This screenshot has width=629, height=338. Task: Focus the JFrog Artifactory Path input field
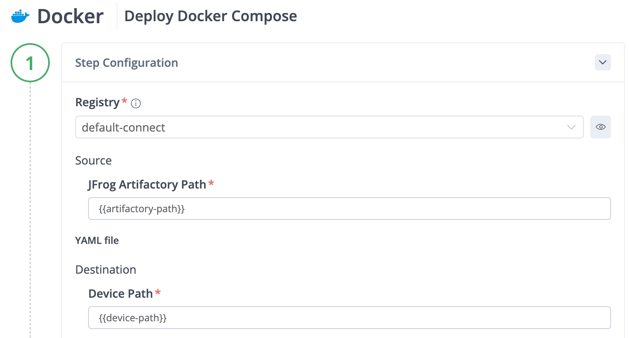[x=349, y=209]
